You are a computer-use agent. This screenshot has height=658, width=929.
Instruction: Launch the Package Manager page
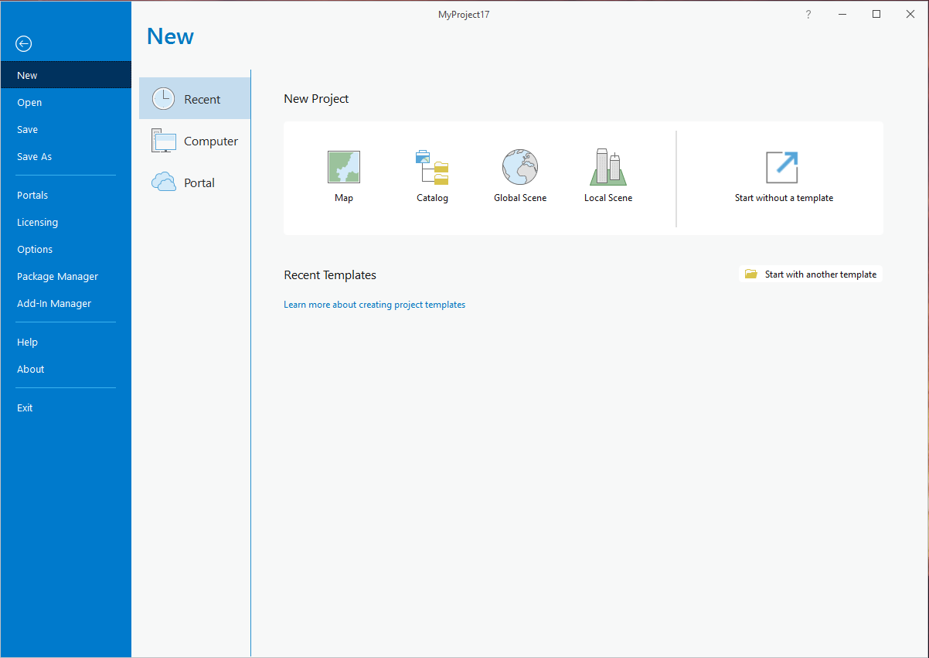[x=57, y=277]
